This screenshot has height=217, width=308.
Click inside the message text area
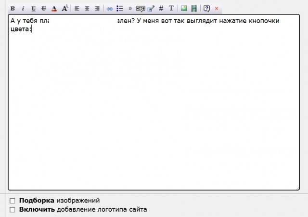[154, 102]
